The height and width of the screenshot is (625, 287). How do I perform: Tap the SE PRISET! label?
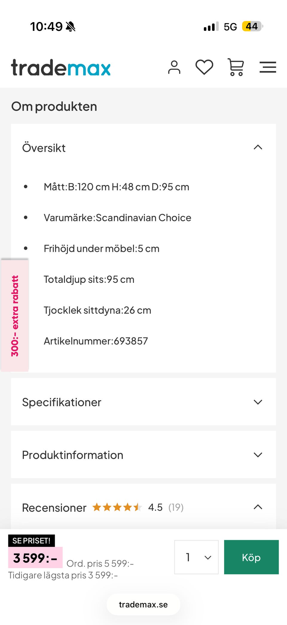pyautogui.click(x=31, y=541)
